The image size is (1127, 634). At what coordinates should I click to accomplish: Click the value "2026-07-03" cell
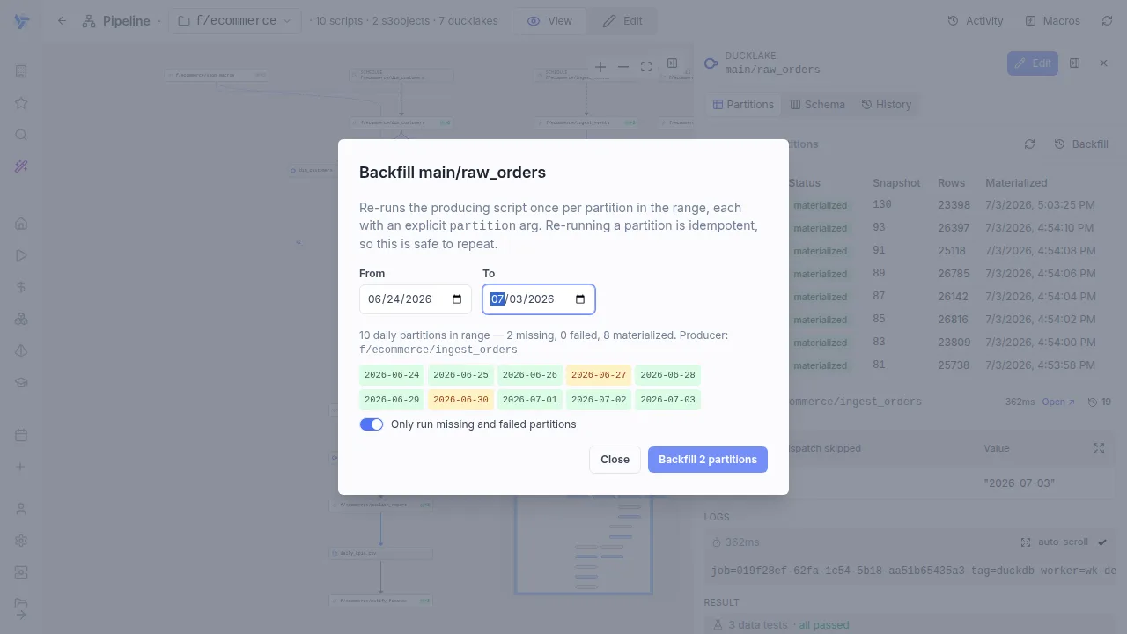1019,483
